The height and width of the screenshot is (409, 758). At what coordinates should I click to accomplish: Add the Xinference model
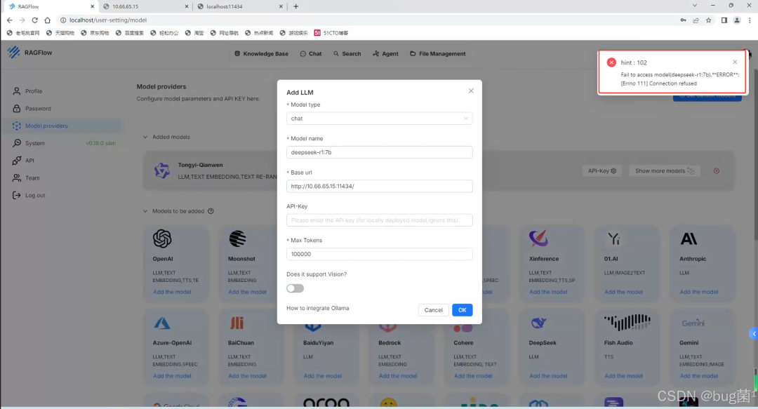click(548, 292)
